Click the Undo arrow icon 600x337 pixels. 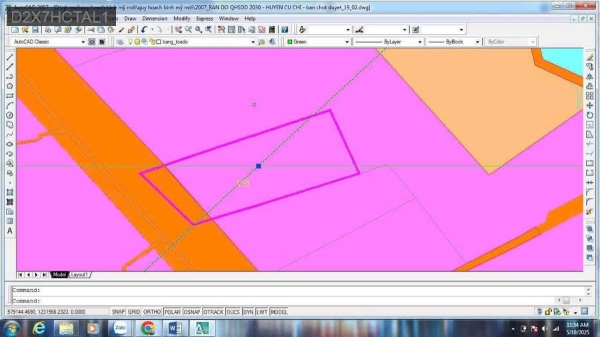(144, 30)
